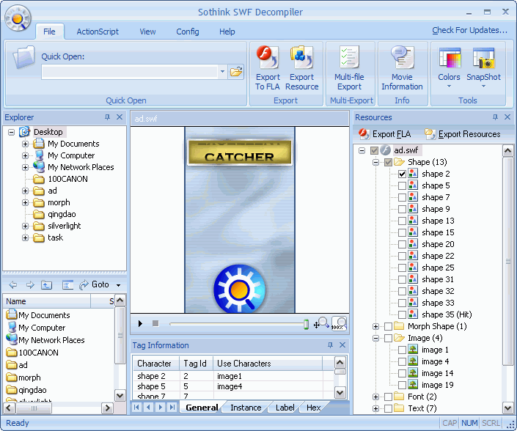The width and height of the screenshot is (517, 431).
Task: Switch to the ActionScript ribbon tab
Action: point(98,32)
